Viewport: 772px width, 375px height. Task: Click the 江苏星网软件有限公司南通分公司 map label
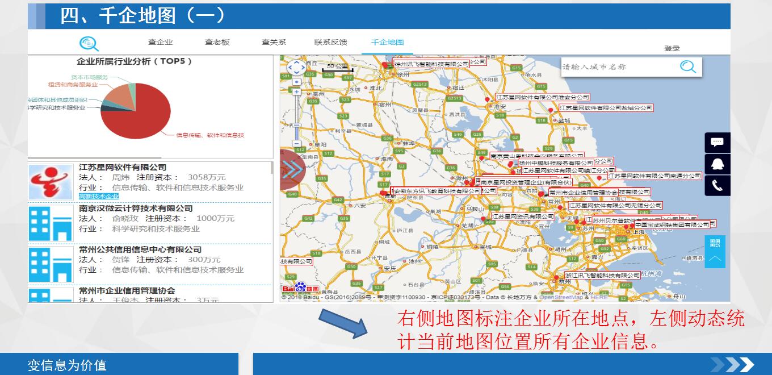[x=654, y=176]
